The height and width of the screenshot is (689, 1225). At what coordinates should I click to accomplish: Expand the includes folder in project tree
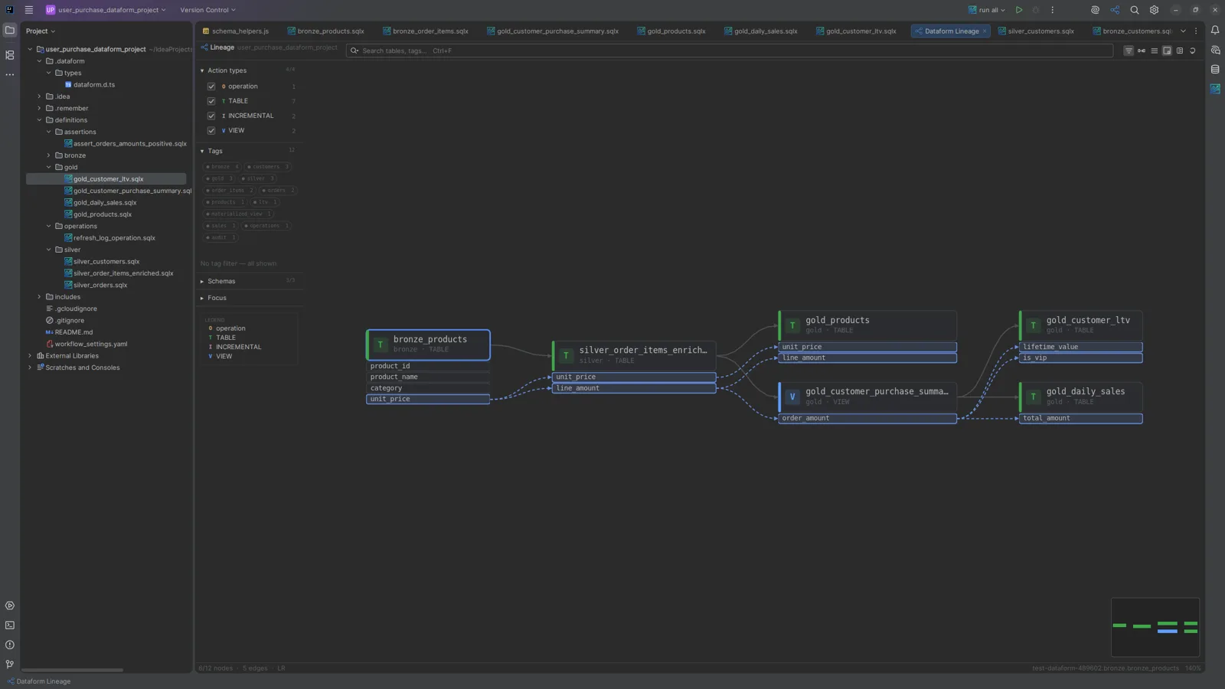click(40, 297)
